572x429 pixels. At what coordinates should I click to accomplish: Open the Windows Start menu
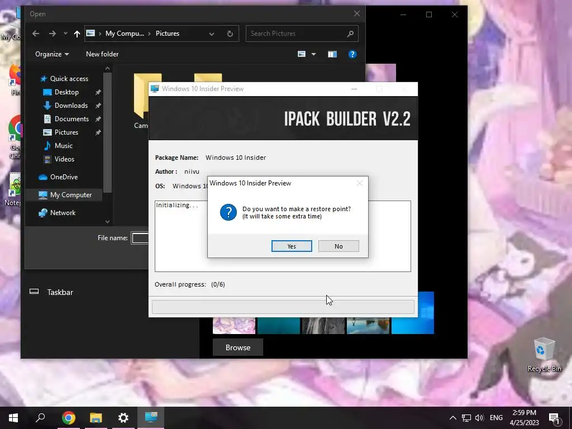[x=13, y=418]
